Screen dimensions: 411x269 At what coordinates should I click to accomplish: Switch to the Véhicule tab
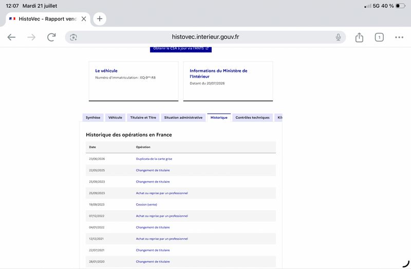[x=115, y=118]
